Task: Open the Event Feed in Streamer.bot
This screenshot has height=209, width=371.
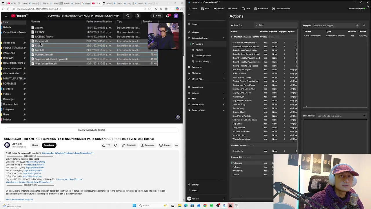Action: (x=261, y=8)
